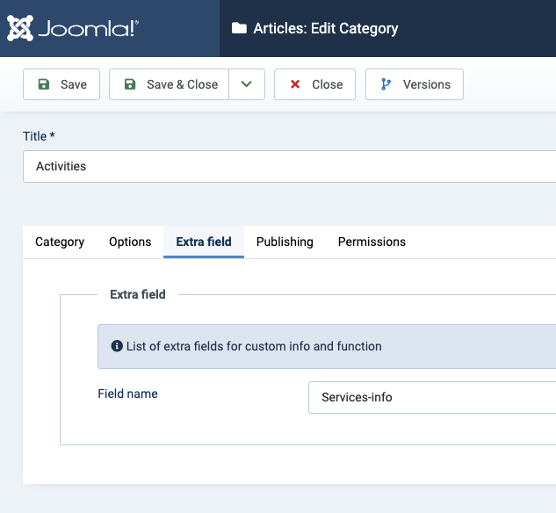Switch to the Category tab
The width and height of the screenshot is (556, 513).
point(60,242)
